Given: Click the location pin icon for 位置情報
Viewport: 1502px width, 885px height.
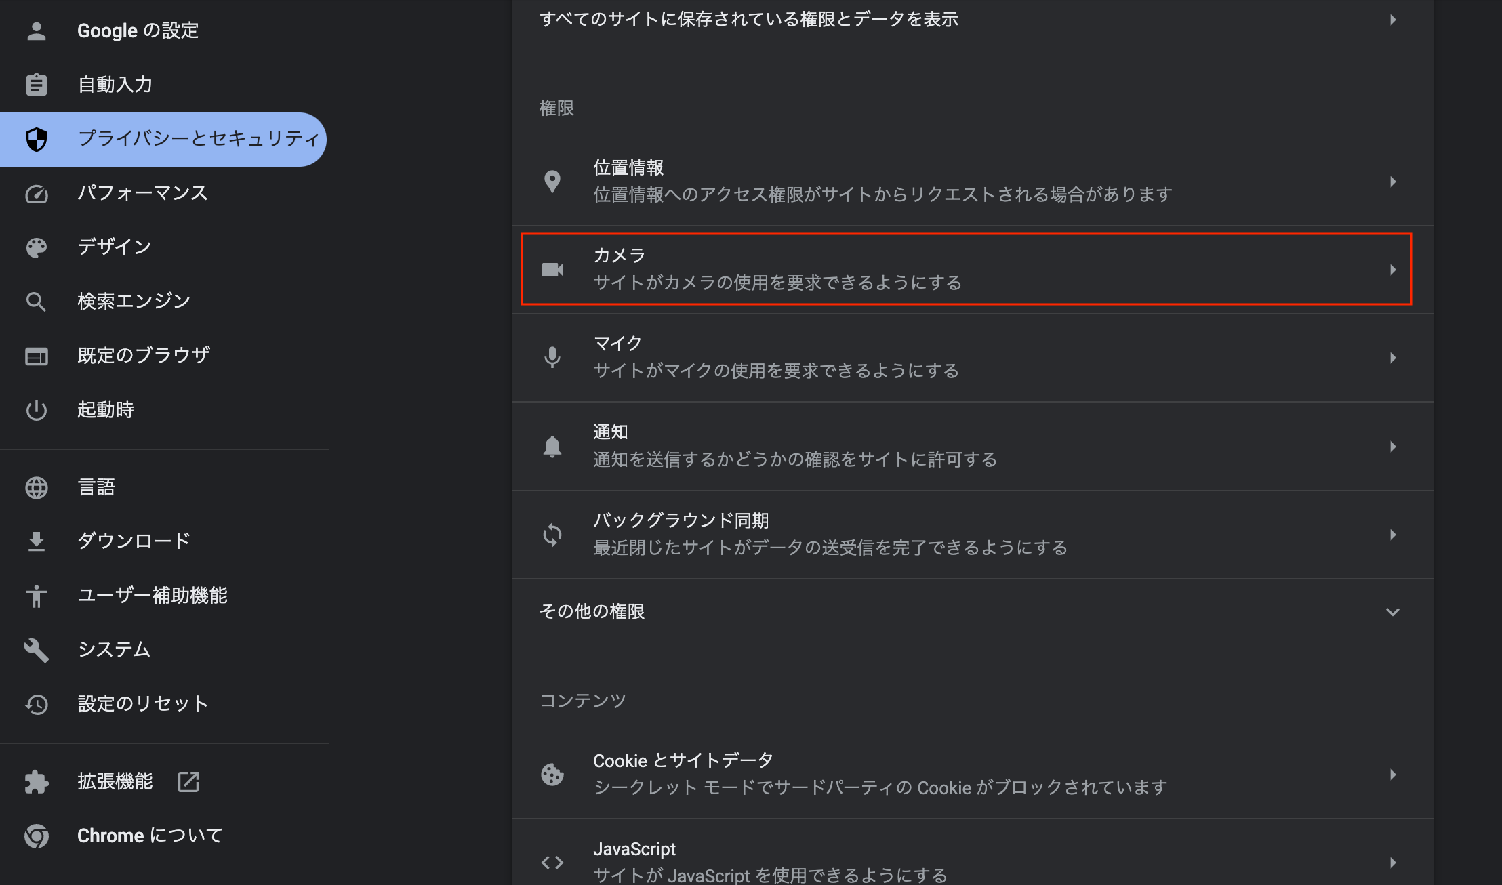Looking at the screenshot, I should point(552,181).
